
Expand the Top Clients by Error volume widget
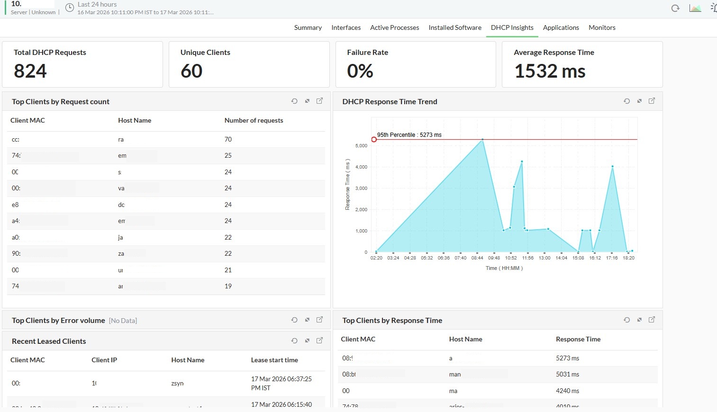(307, 320)
